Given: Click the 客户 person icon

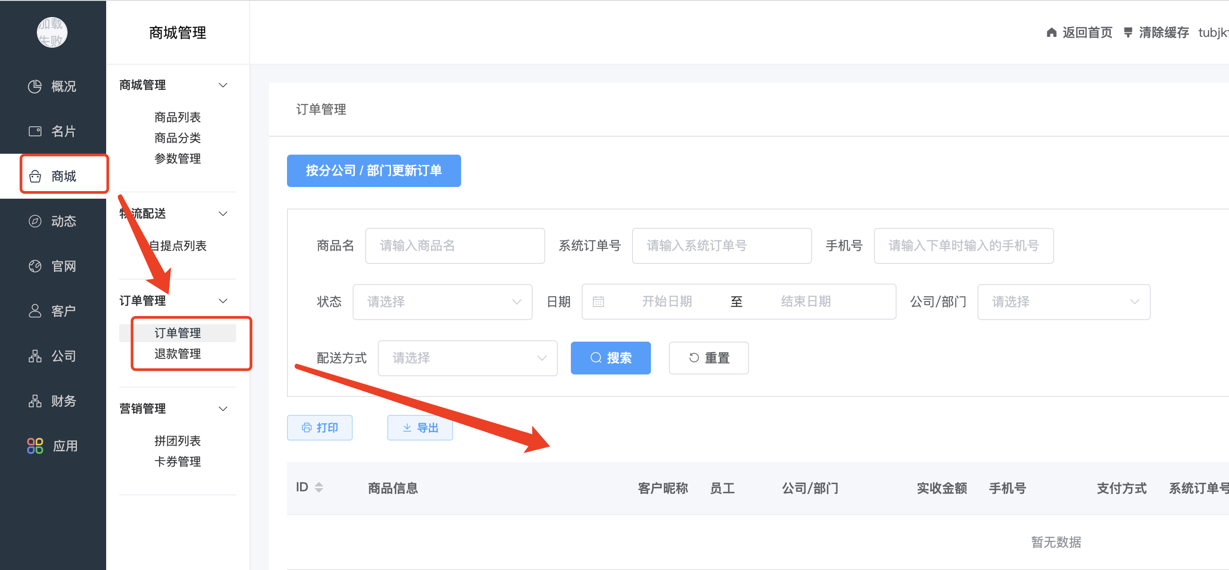Looking at the screenshot, I should (x=35, y=311).
